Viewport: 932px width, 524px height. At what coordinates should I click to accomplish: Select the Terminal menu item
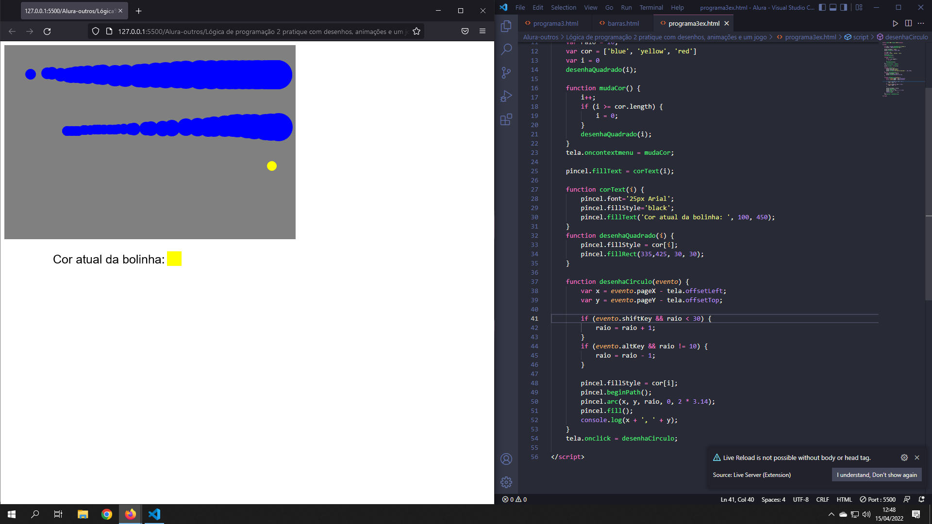click(651, 7)
